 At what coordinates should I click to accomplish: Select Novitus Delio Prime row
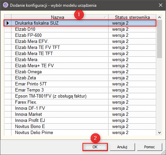coord(80,133)
